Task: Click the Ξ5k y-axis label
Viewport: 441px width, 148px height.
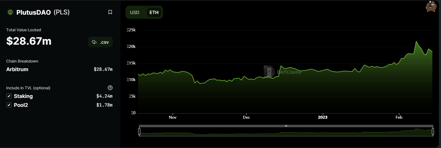Action: 132,96
